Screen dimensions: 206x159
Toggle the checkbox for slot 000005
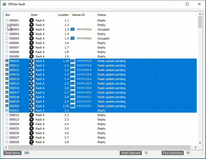click(7, 38)
